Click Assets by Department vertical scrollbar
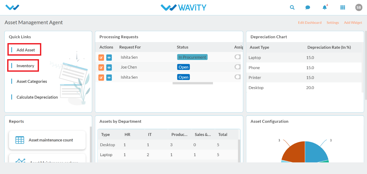The height and width of the screenshot is (174, 367). [x=239, y=151]
